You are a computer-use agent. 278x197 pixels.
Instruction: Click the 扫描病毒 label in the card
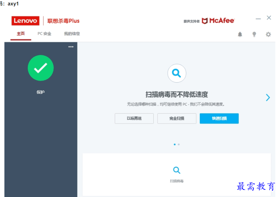[x=177, y=181]
